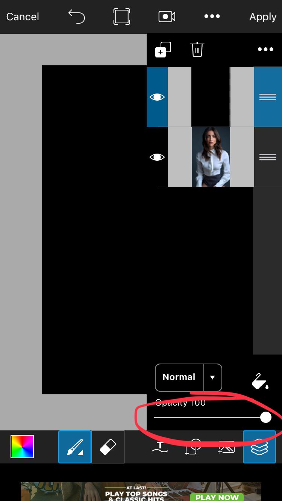Open the Normal blend mode dropdown

click(x=179, y=377)
